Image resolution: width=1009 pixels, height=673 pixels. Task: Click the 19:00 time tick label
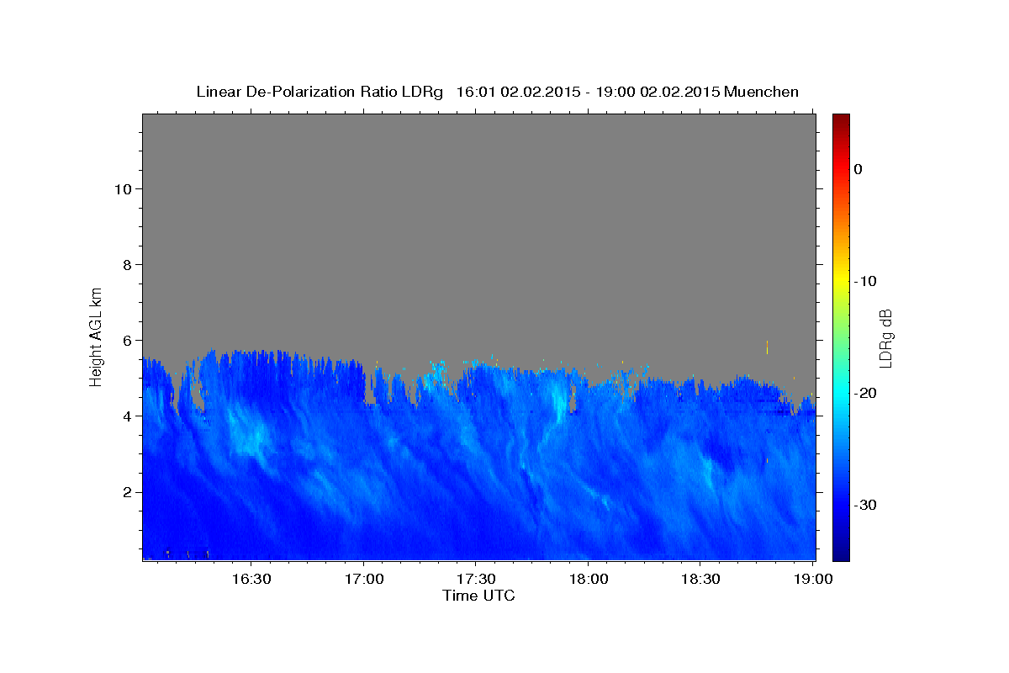coord(812,580)
